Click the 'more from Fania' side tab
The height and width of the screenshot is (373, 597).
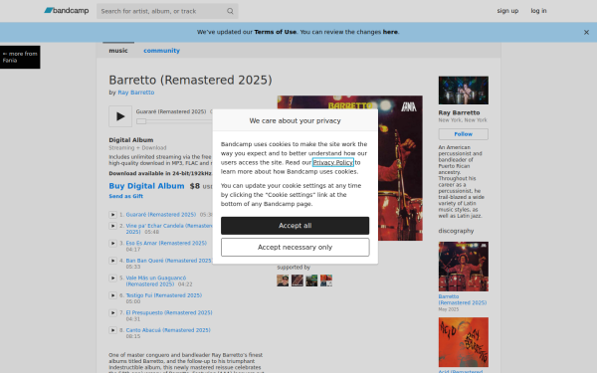[x=20, y=57]
